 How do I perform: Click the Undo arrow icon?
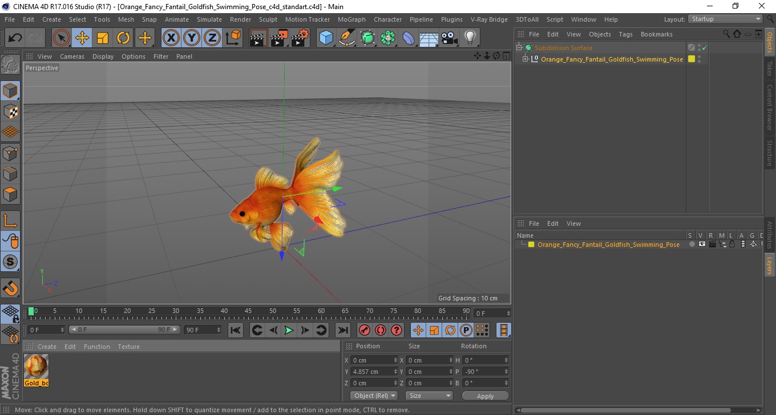click(15, 38)
